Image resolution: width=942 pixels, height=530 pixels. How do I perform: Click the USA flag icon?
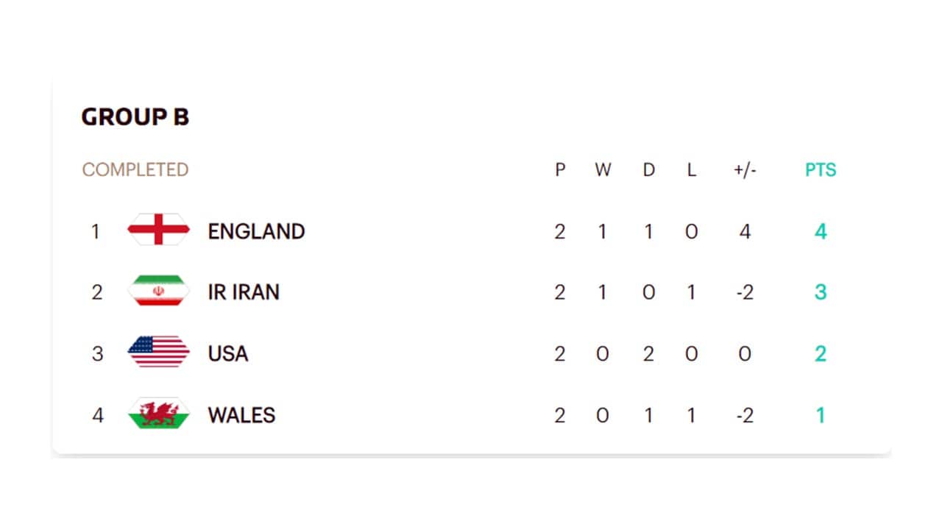pos(158,353)
